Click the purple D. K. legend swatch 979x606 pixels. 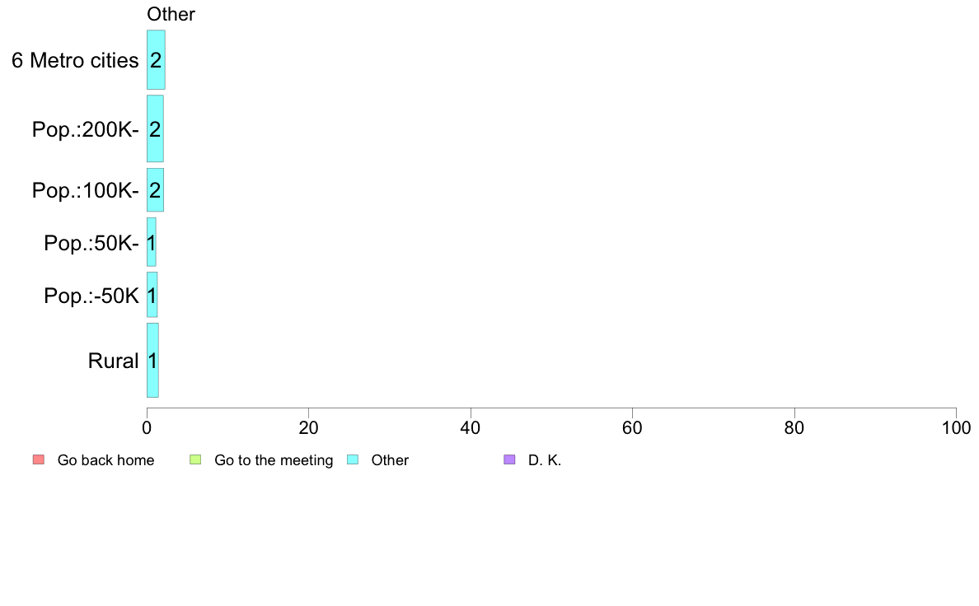tap(509, 460)
